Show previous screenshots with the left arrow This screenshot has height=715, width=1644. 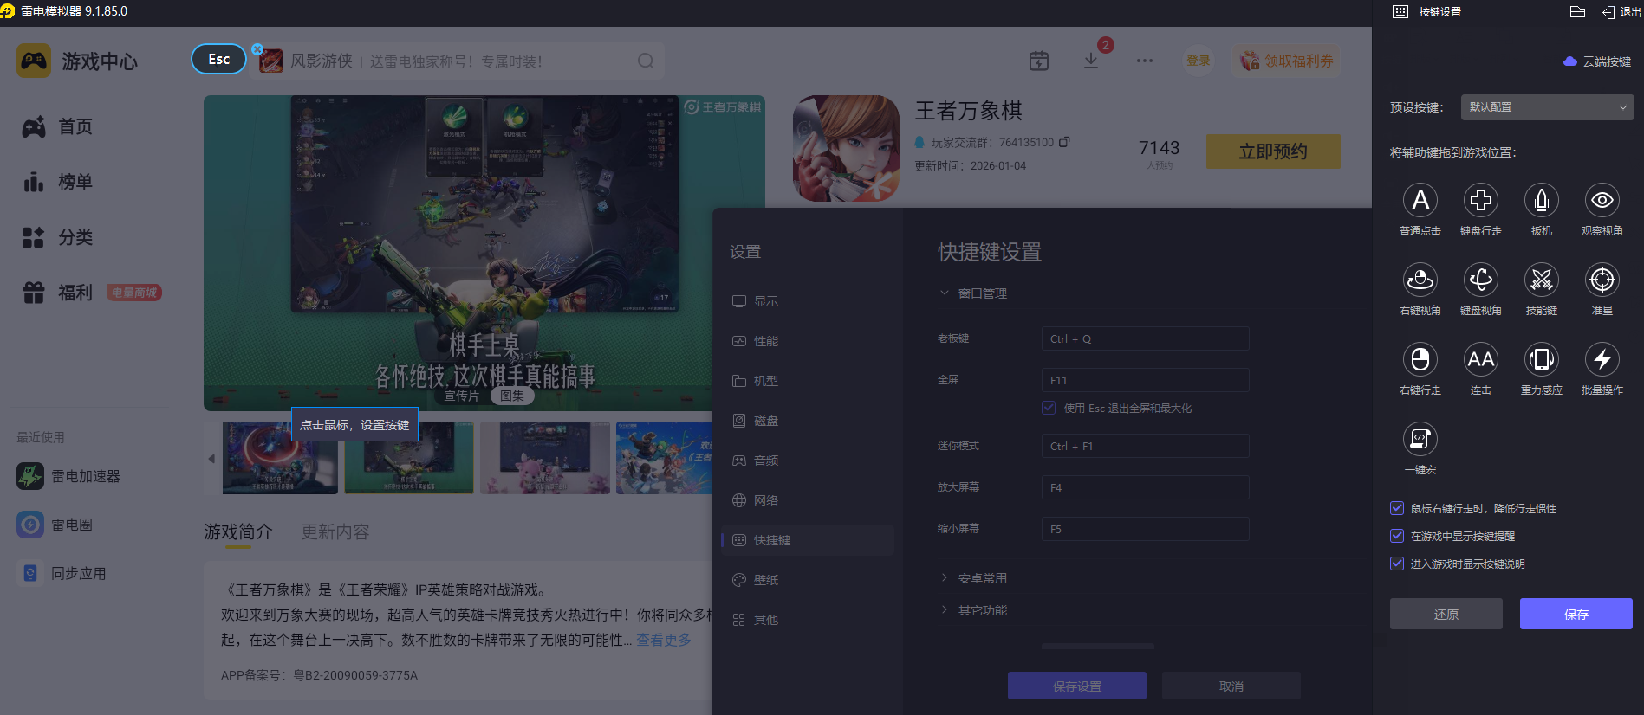coord(211,459)
